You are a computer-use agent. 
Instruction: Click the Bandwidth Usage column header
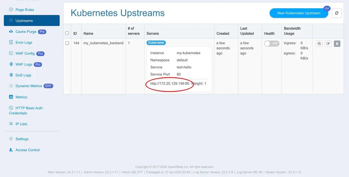(x=292, y=31)
